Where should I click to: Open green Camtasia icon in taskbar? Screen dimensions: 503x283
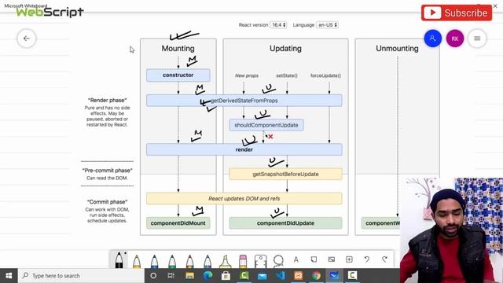coord(244,276)
